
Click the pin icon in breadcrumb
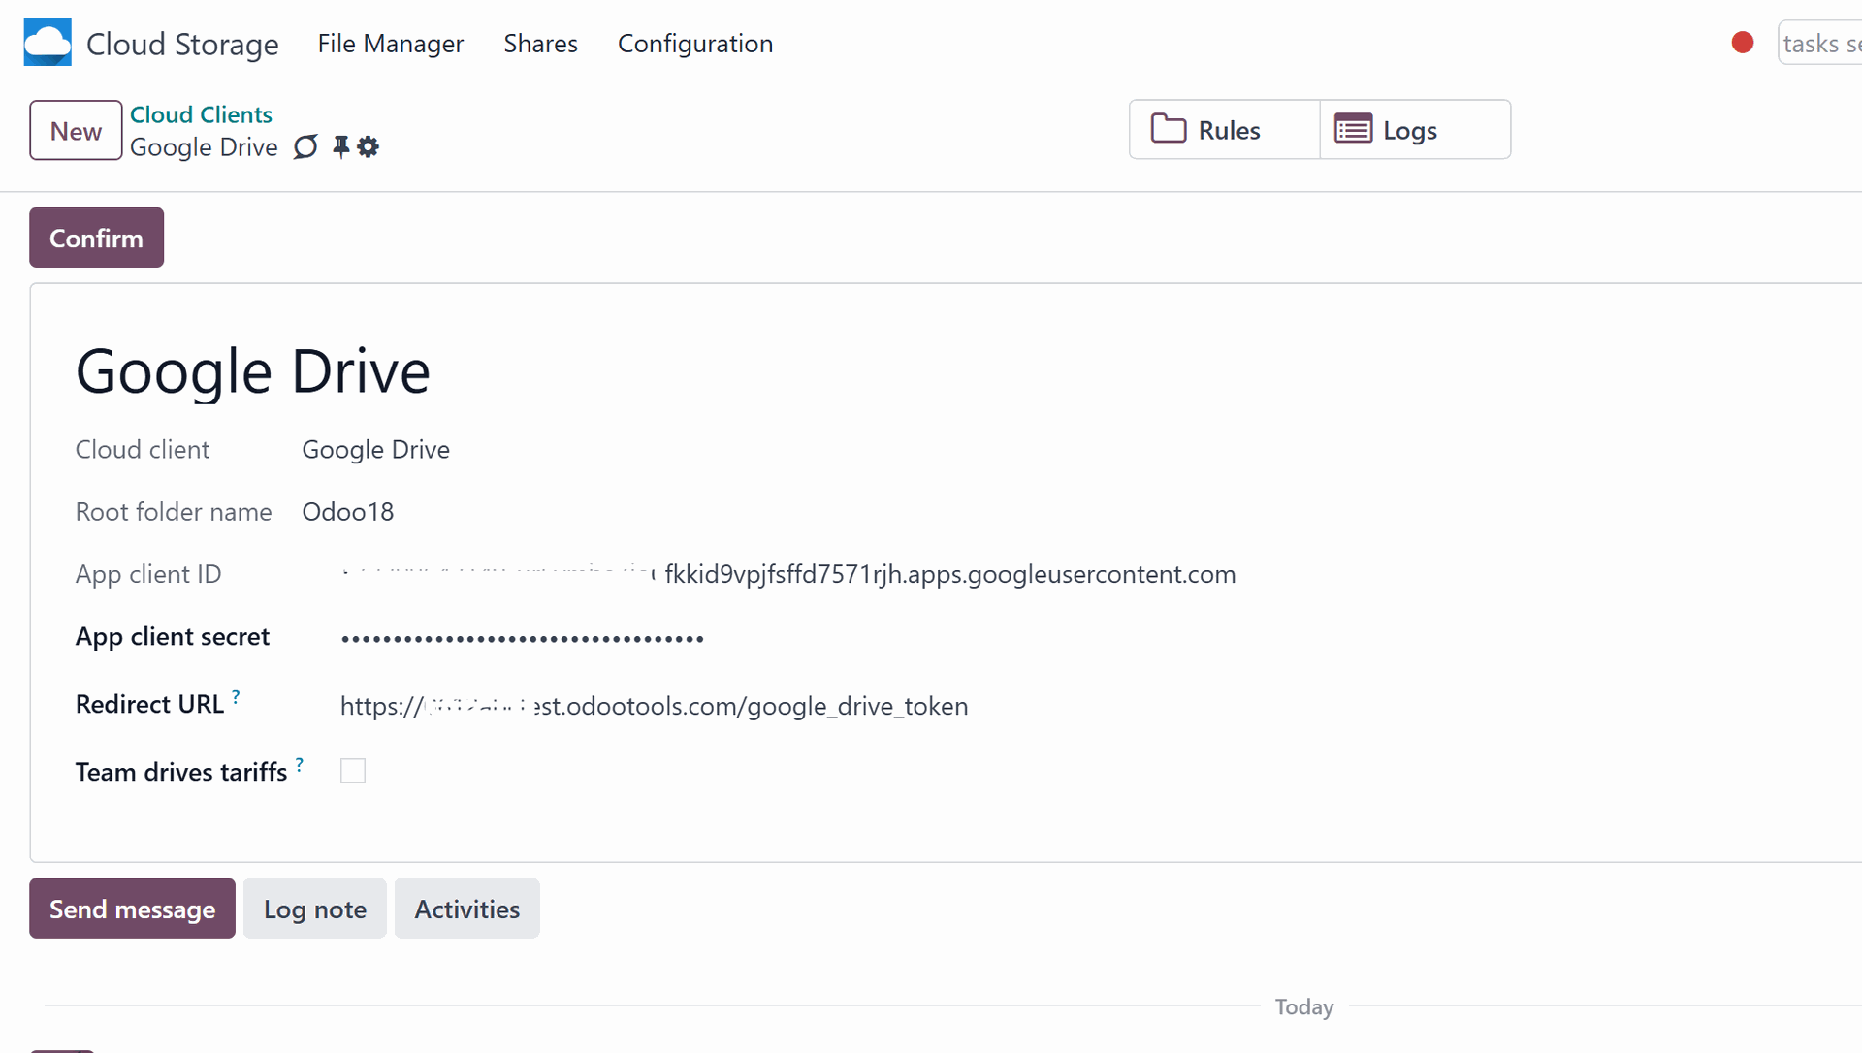(x=340, y=146)
